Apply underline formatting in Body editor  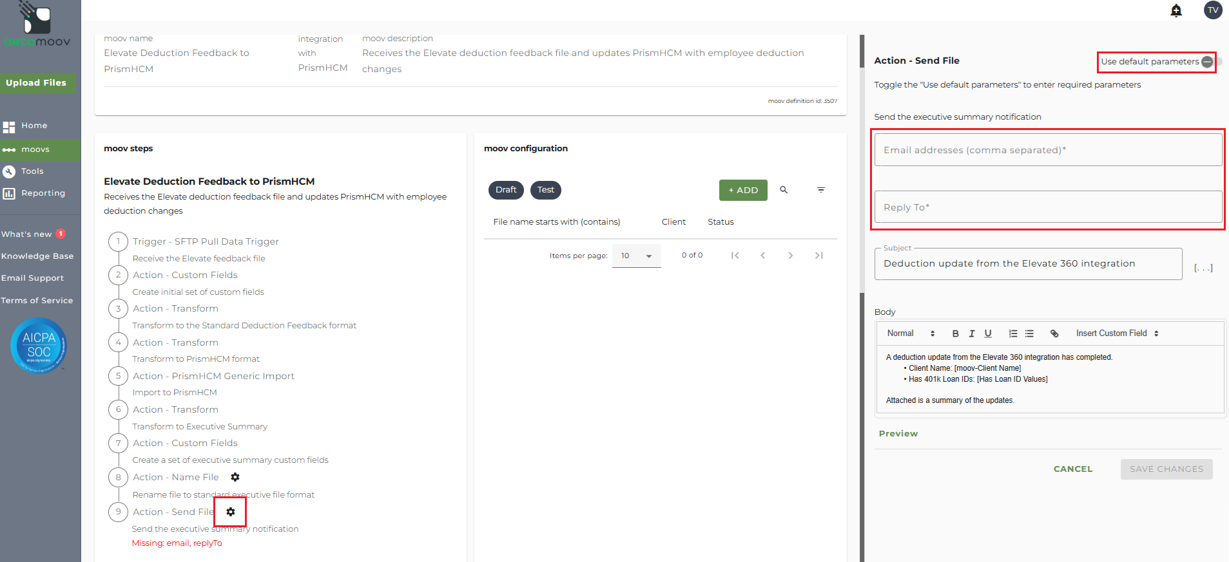[988, 333]
